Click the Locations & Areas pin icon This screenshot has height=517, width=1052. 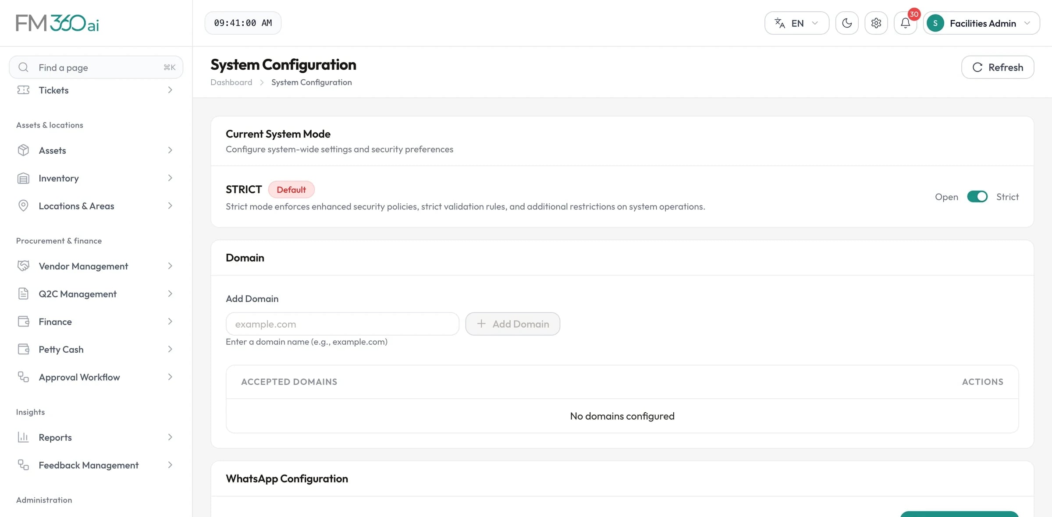[23, 206]
